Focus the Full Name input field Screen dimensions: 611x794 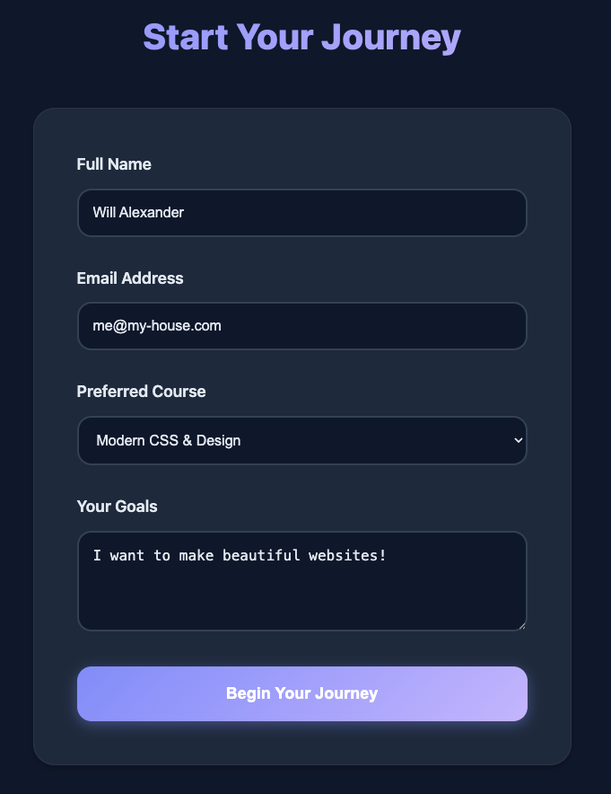(x=301, y=213)
